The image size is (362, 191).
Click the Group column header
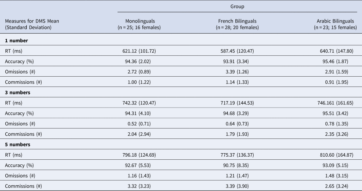click(x=237, y=7)
